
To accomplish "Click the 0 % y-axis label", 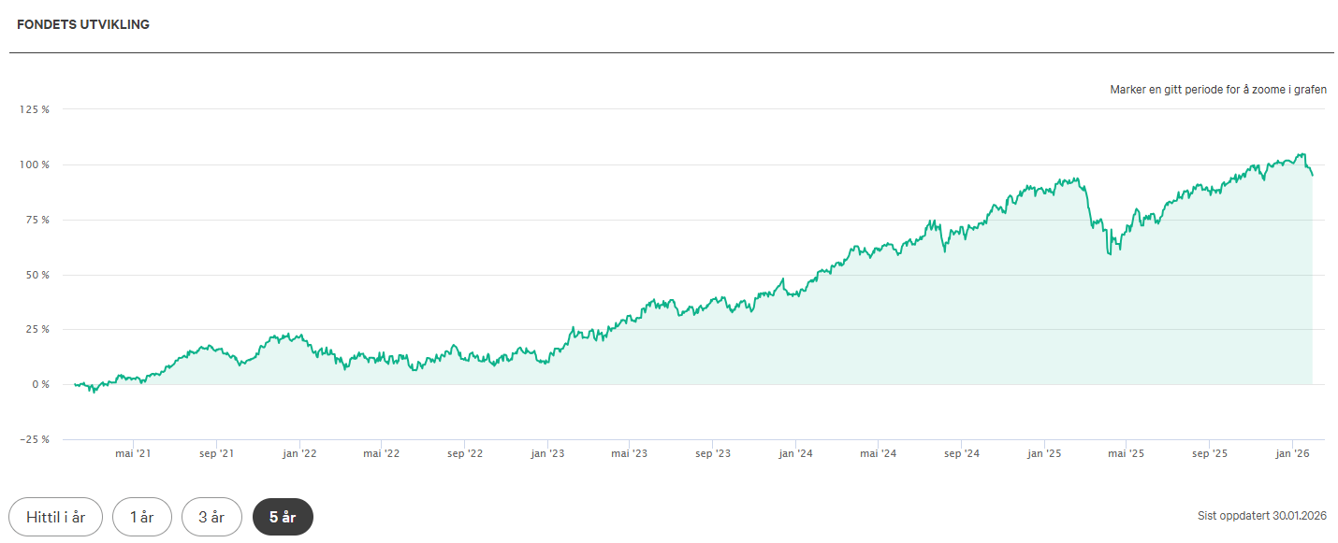I will click(39, 384).
